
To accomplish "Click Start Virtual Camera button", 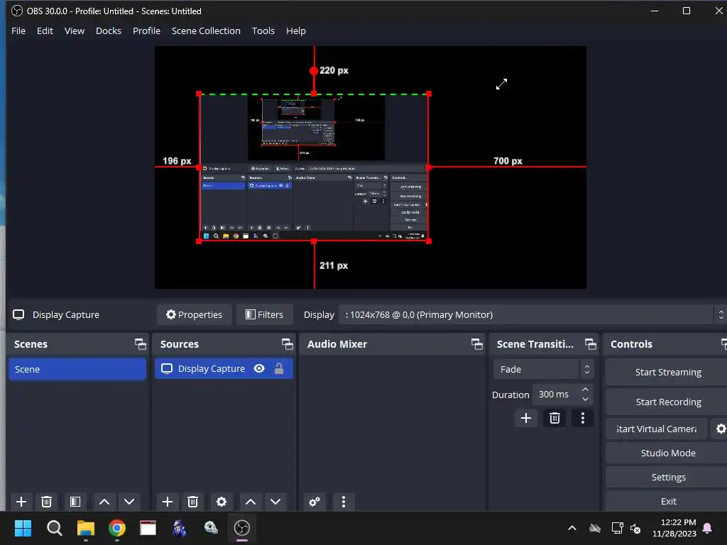I will tap(657, 429).
